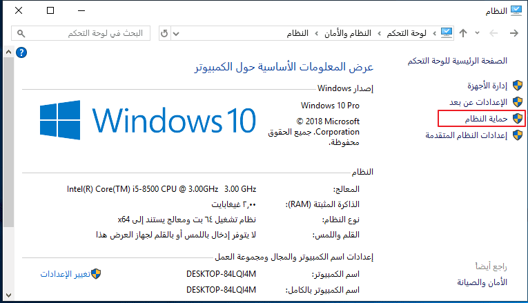Click value beside اسم الكمبيوتر بالكامل:
Image resolution: width=528 pixels, height=303 pixels.
tap(222, 290)
